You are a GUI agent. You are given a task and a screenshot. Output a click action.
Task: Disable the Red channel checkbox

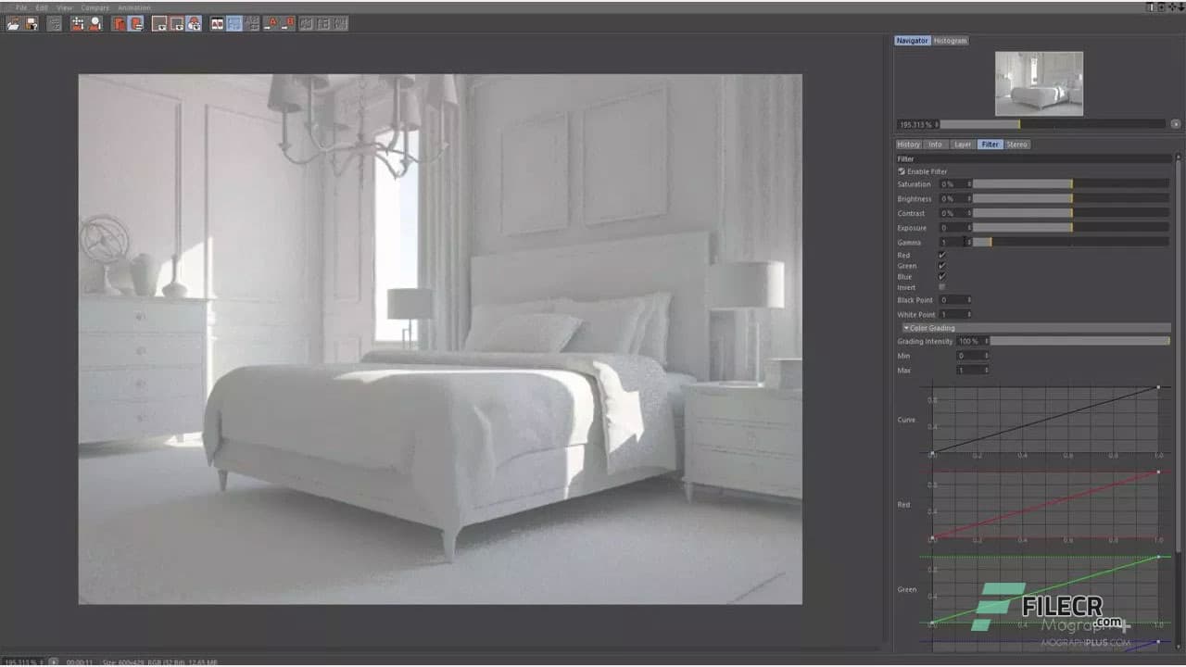941,255
